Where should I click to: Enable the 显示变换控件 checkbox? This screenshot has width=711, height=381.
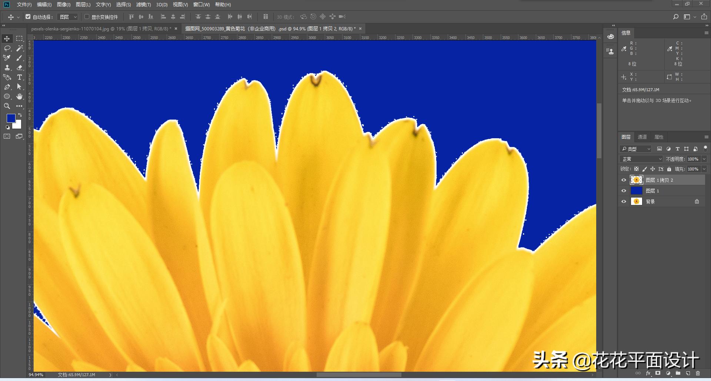[x=87, y=17]
